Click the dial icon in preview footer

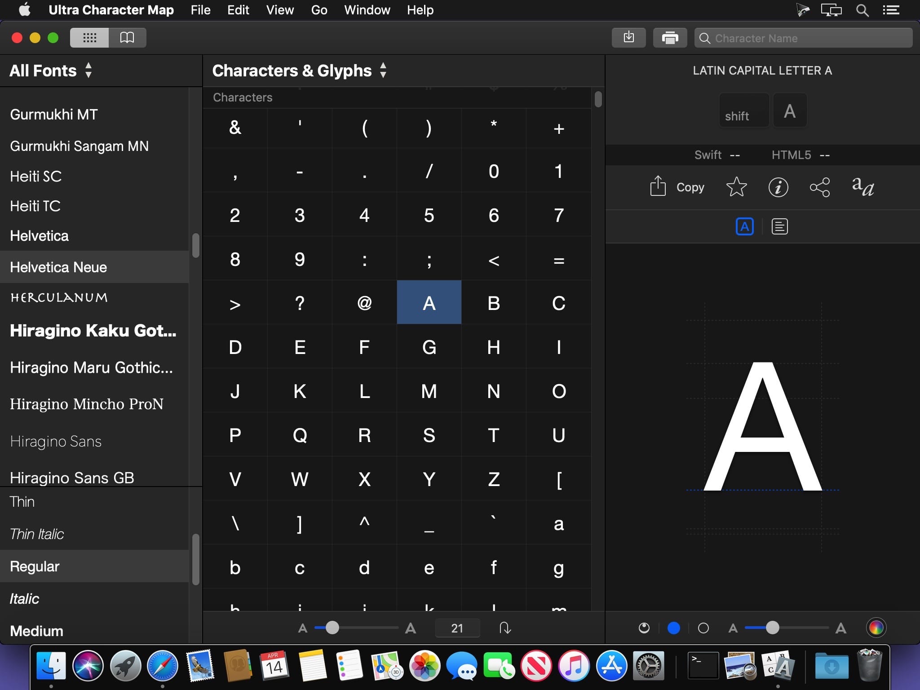644,628
